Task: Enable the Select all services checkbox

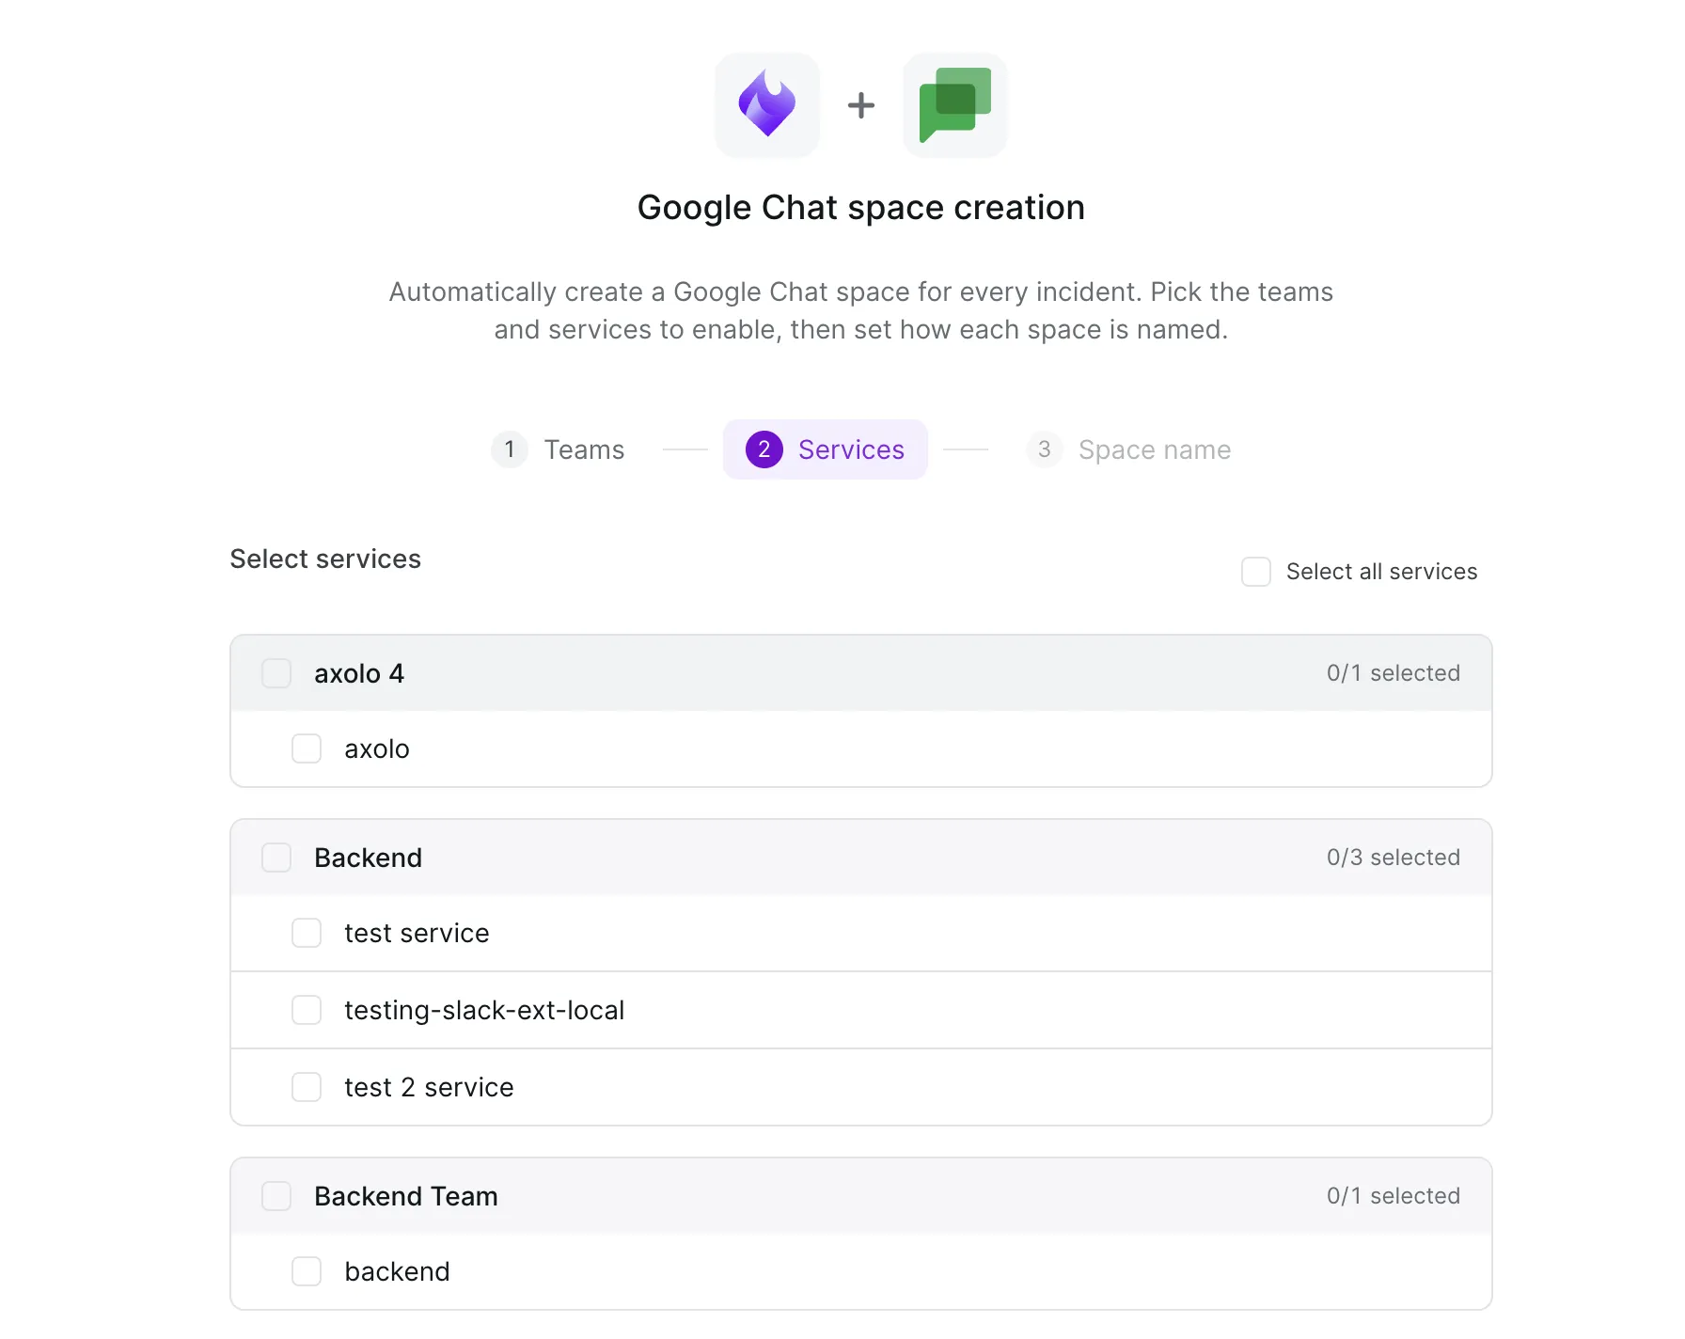Action: point(1256,572)
